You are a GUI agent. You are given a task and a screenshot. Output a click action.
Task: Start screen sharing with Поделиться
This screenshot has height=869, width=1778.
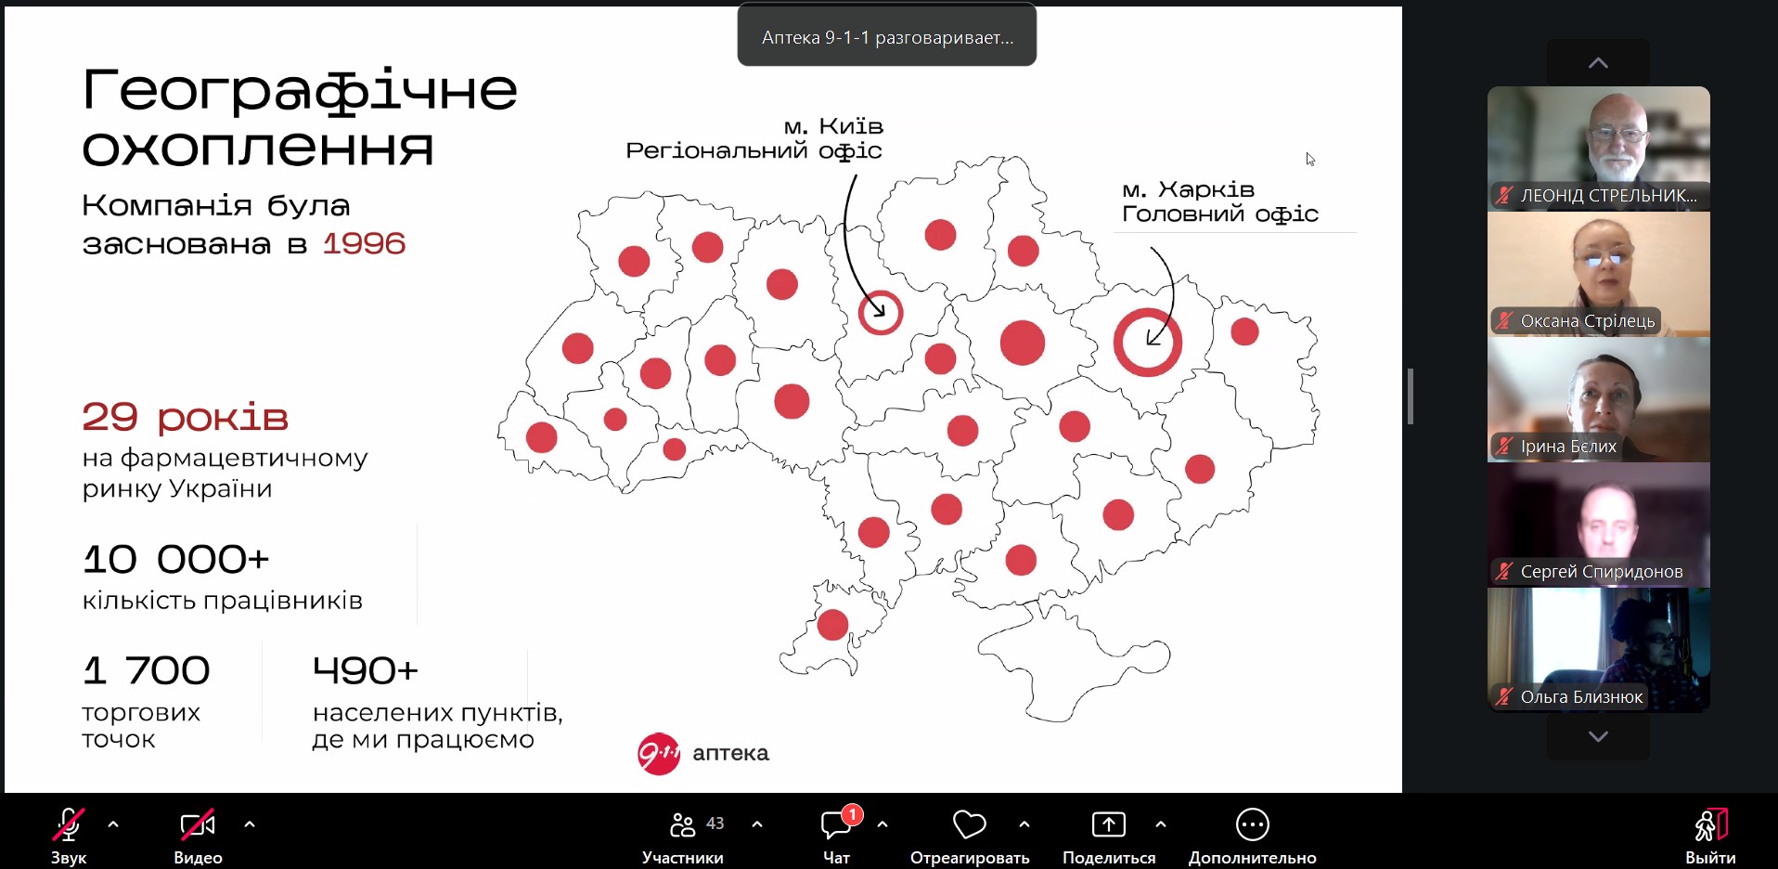(x=1109, y=836)
